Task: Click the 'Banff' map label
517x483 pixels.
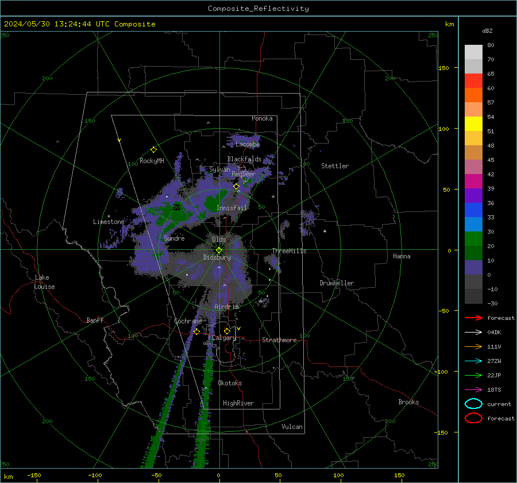Action: (x=95, y=320)
